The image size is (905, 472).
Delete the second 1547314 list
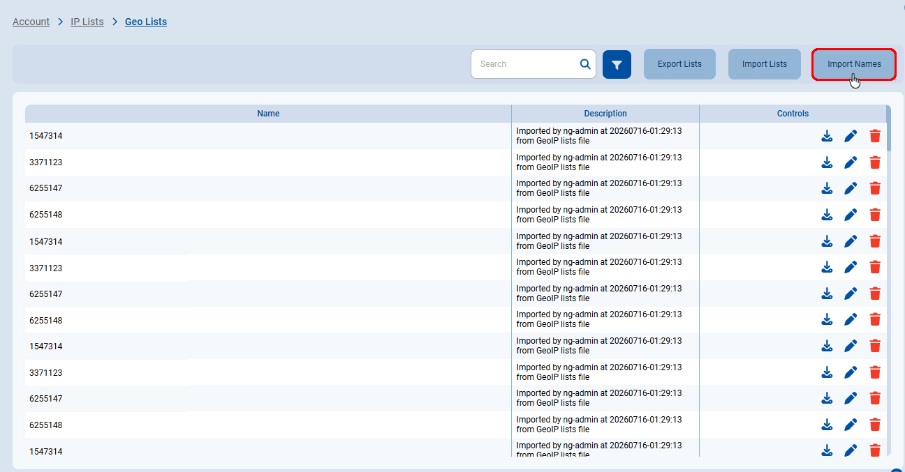[x=875, y=241]
